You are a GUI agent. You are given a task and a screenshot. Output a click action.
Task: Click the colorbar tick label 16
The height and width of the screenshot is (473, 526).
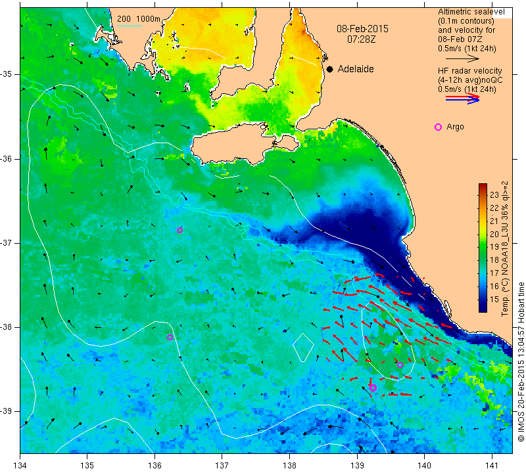pos(494,286)
